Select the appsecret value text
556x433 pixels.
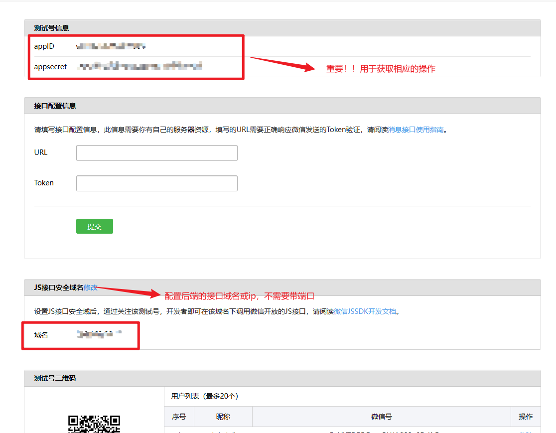tap(139, 66)
